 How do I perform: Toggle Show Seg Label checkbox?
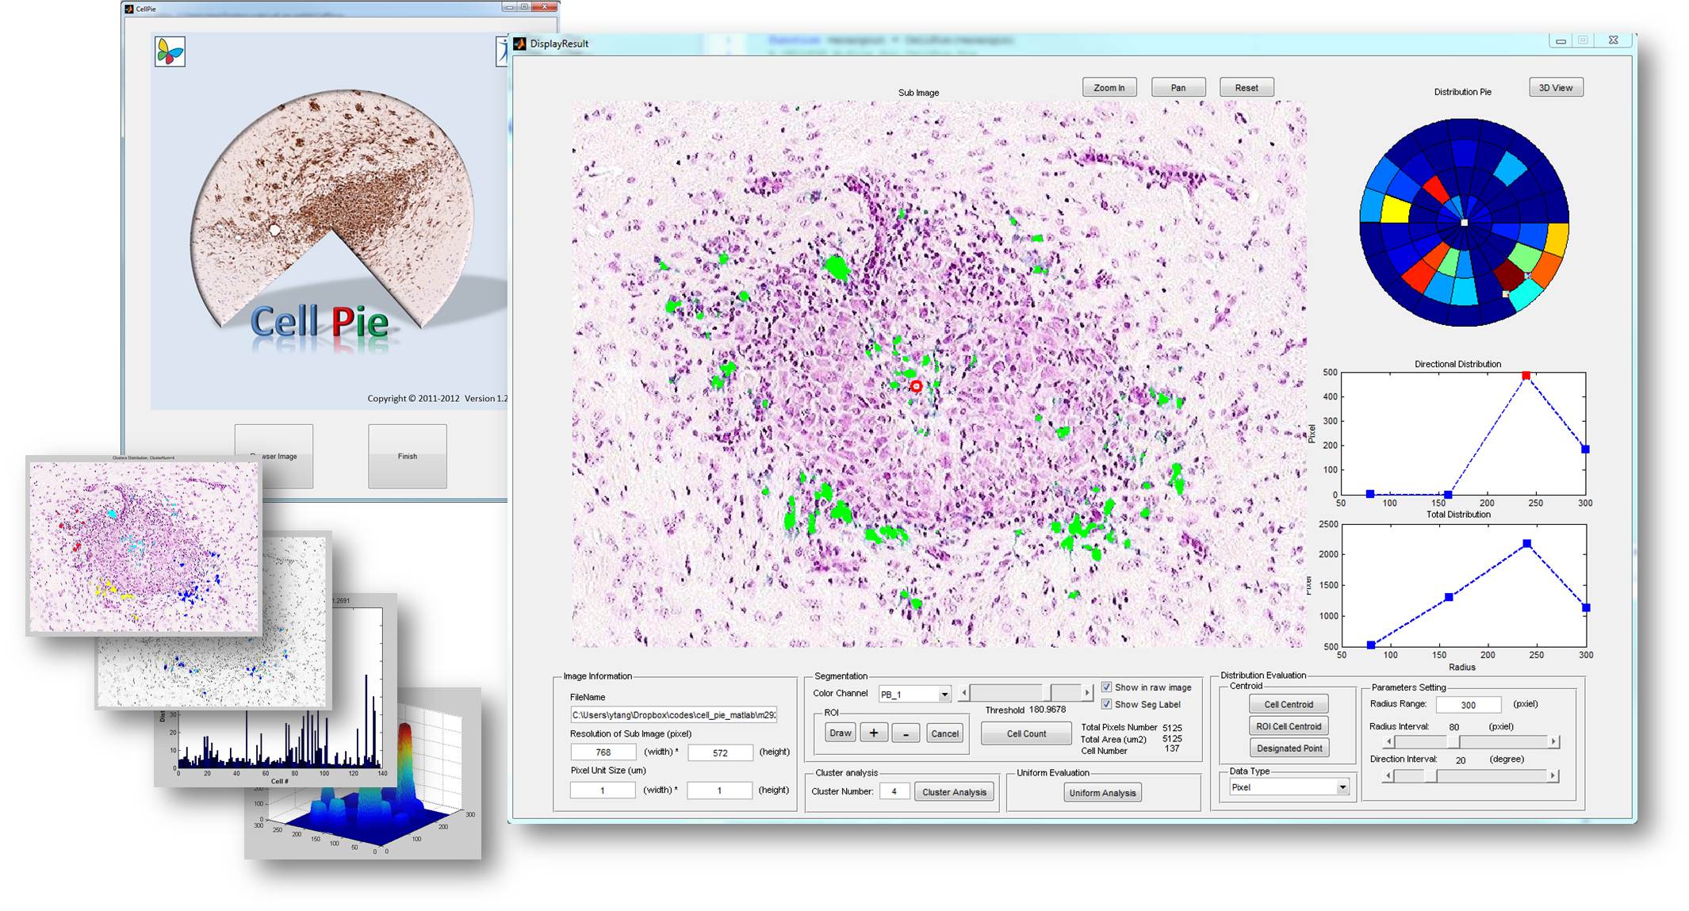pos(1106,704)
